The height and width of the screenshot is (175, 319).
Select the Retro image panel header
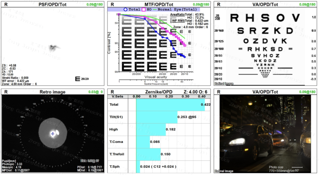point(52,92)
